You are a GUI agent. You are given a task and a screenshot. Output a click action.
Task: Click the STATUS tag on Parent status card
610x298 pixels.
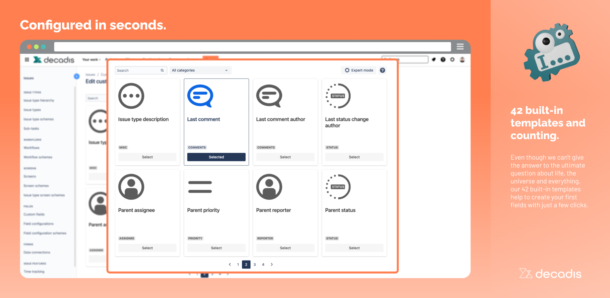click(x=332, y=238)
